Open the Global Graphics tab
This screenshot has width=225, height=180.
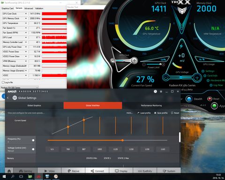tap(34, 105)
